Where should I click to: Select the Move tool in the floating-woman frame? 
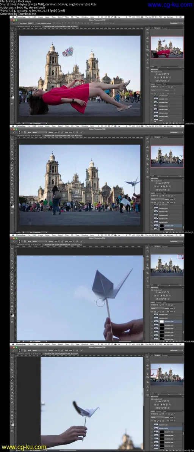(12, 30)
